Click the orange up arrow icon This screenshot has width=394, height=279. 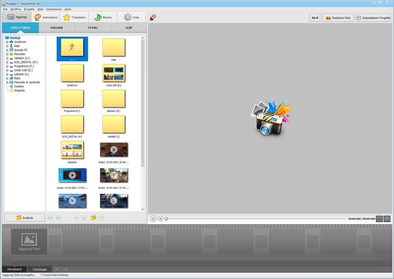(x=84, y=217)
